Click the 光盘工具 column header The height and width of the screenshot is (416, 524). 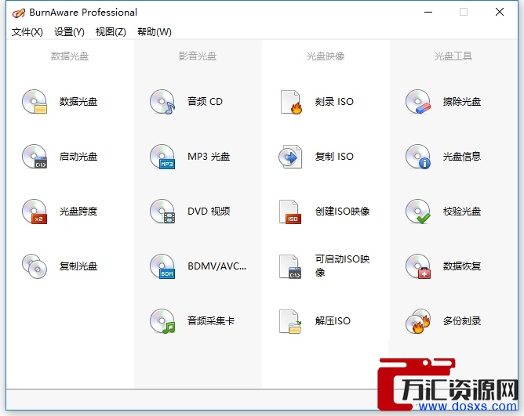(453, 56)
